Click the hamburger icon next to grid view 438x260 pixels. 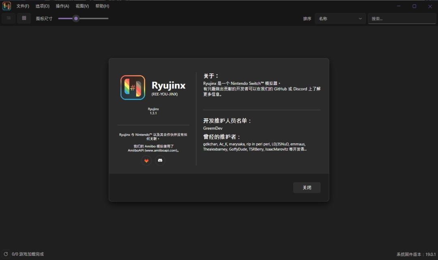8,18
